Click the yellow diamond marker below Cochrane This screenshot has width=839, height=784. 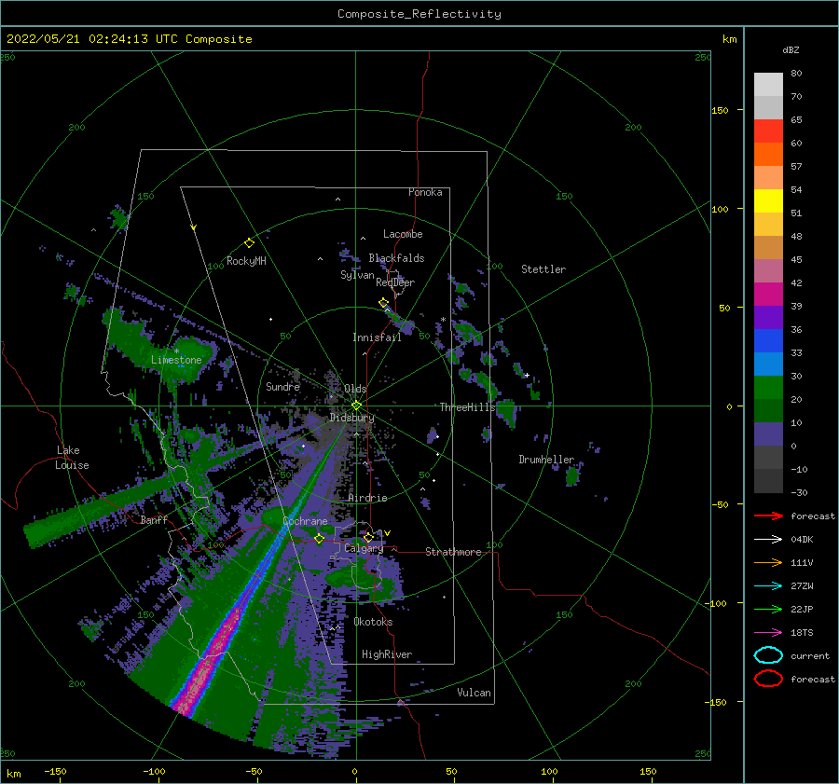(319, 539)
